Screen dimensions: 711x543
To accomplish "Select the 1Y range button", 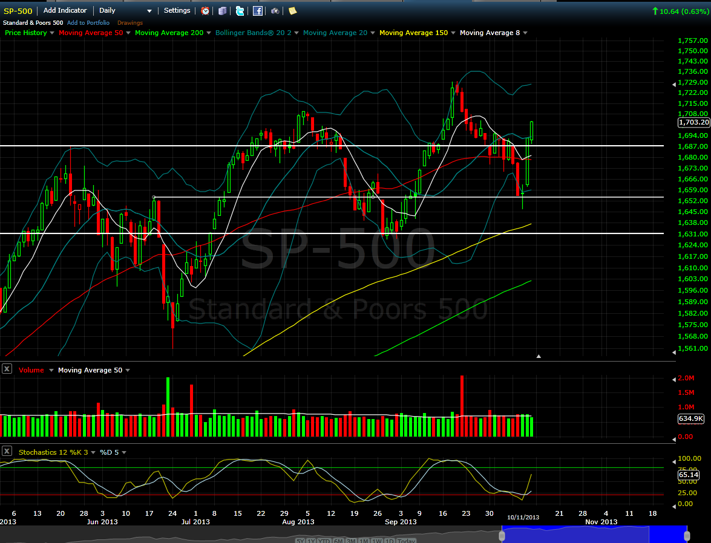I will (311, 541).
